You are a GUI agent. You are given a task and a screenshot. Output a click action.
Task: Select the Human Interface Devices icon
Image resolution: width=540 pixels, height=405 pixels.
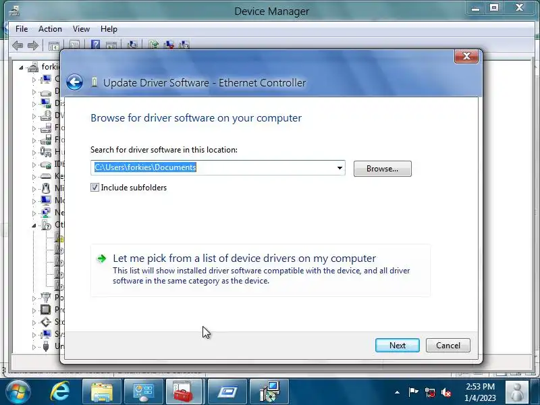45,151
